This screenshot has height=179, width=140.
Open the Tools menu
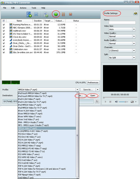click(x=34, y=8)
